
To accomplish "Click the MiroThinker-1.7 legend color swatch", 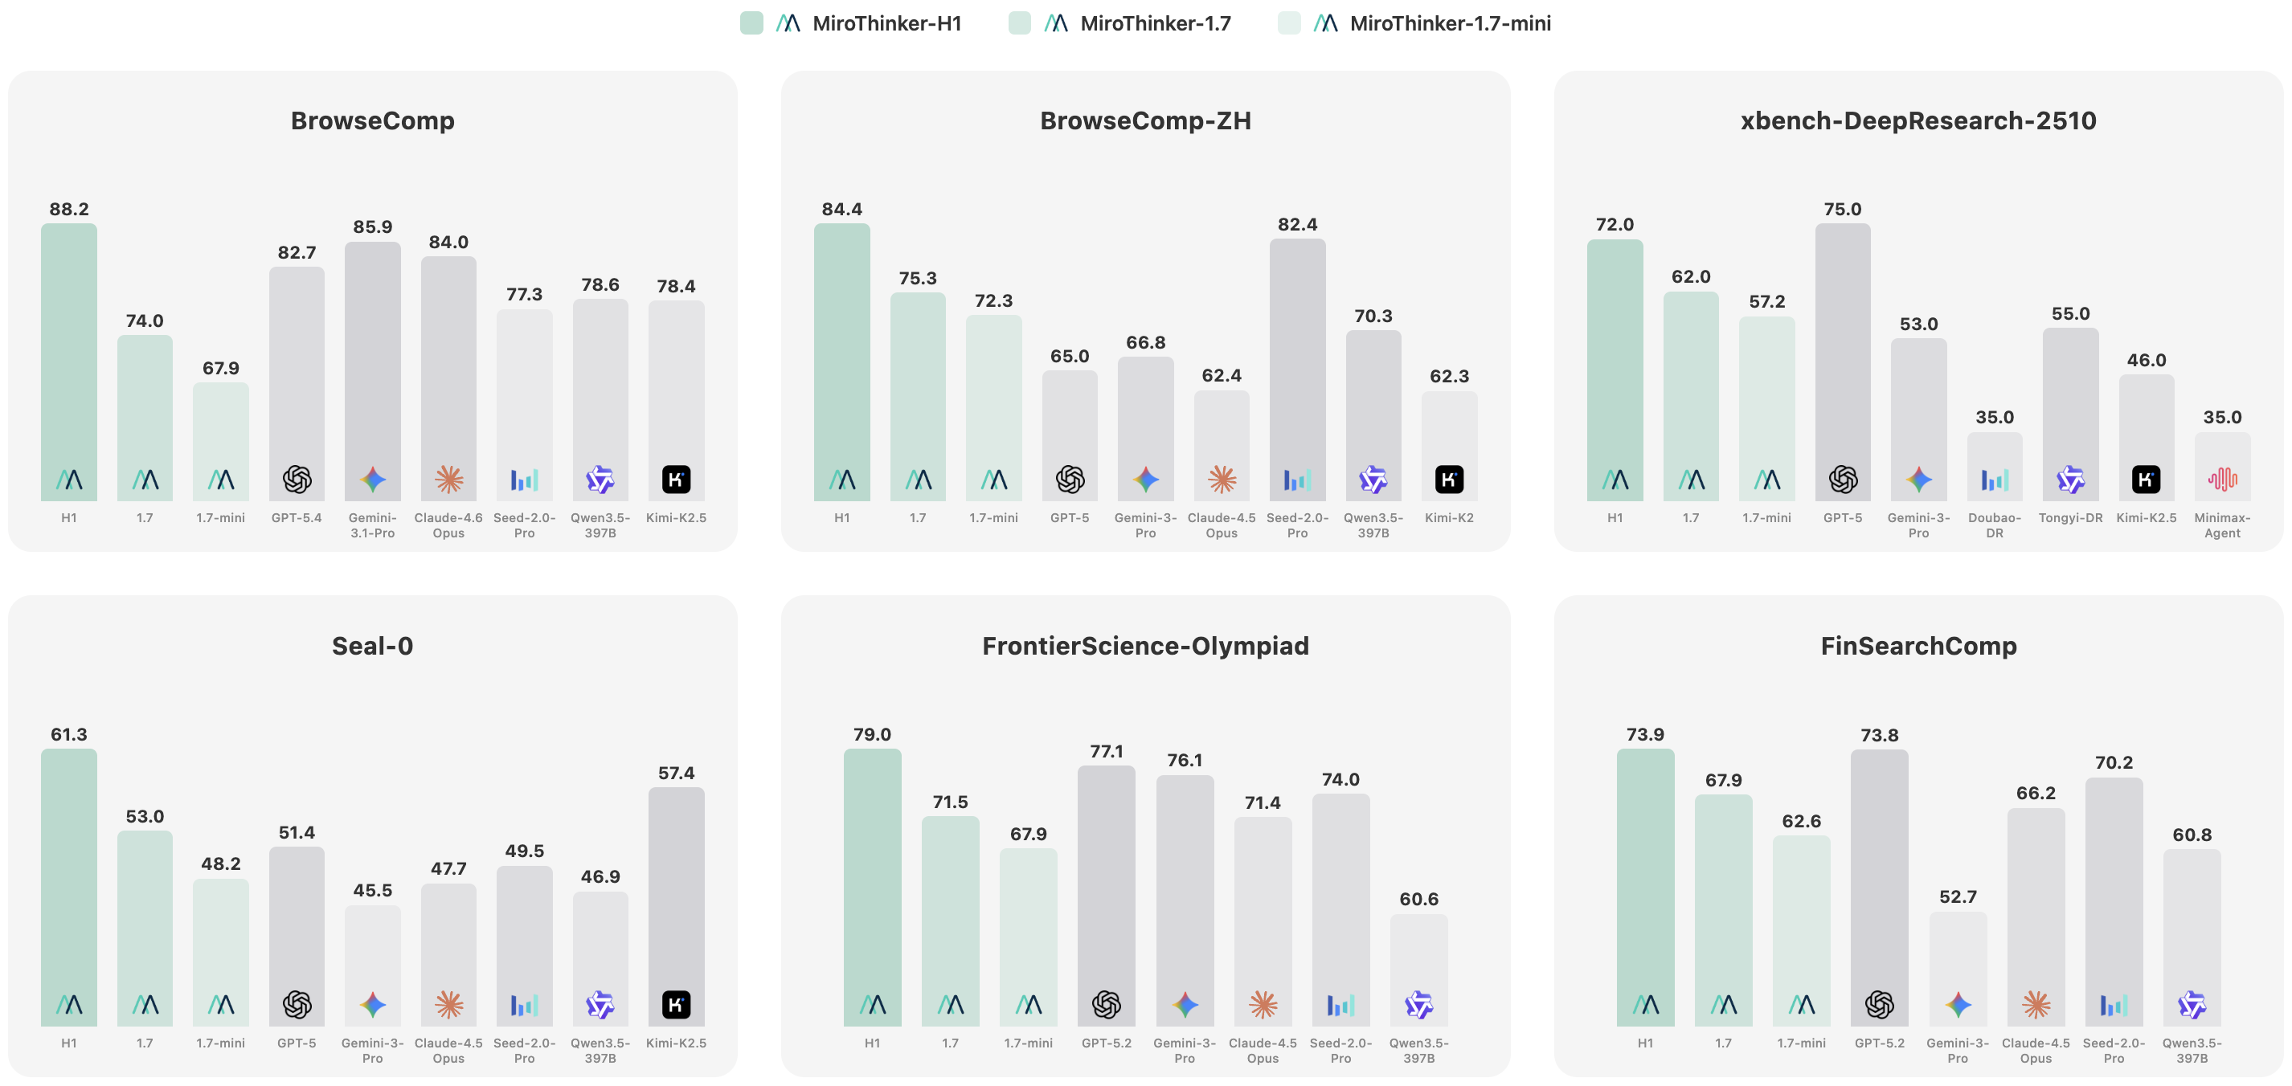I will click(1020, 23).
